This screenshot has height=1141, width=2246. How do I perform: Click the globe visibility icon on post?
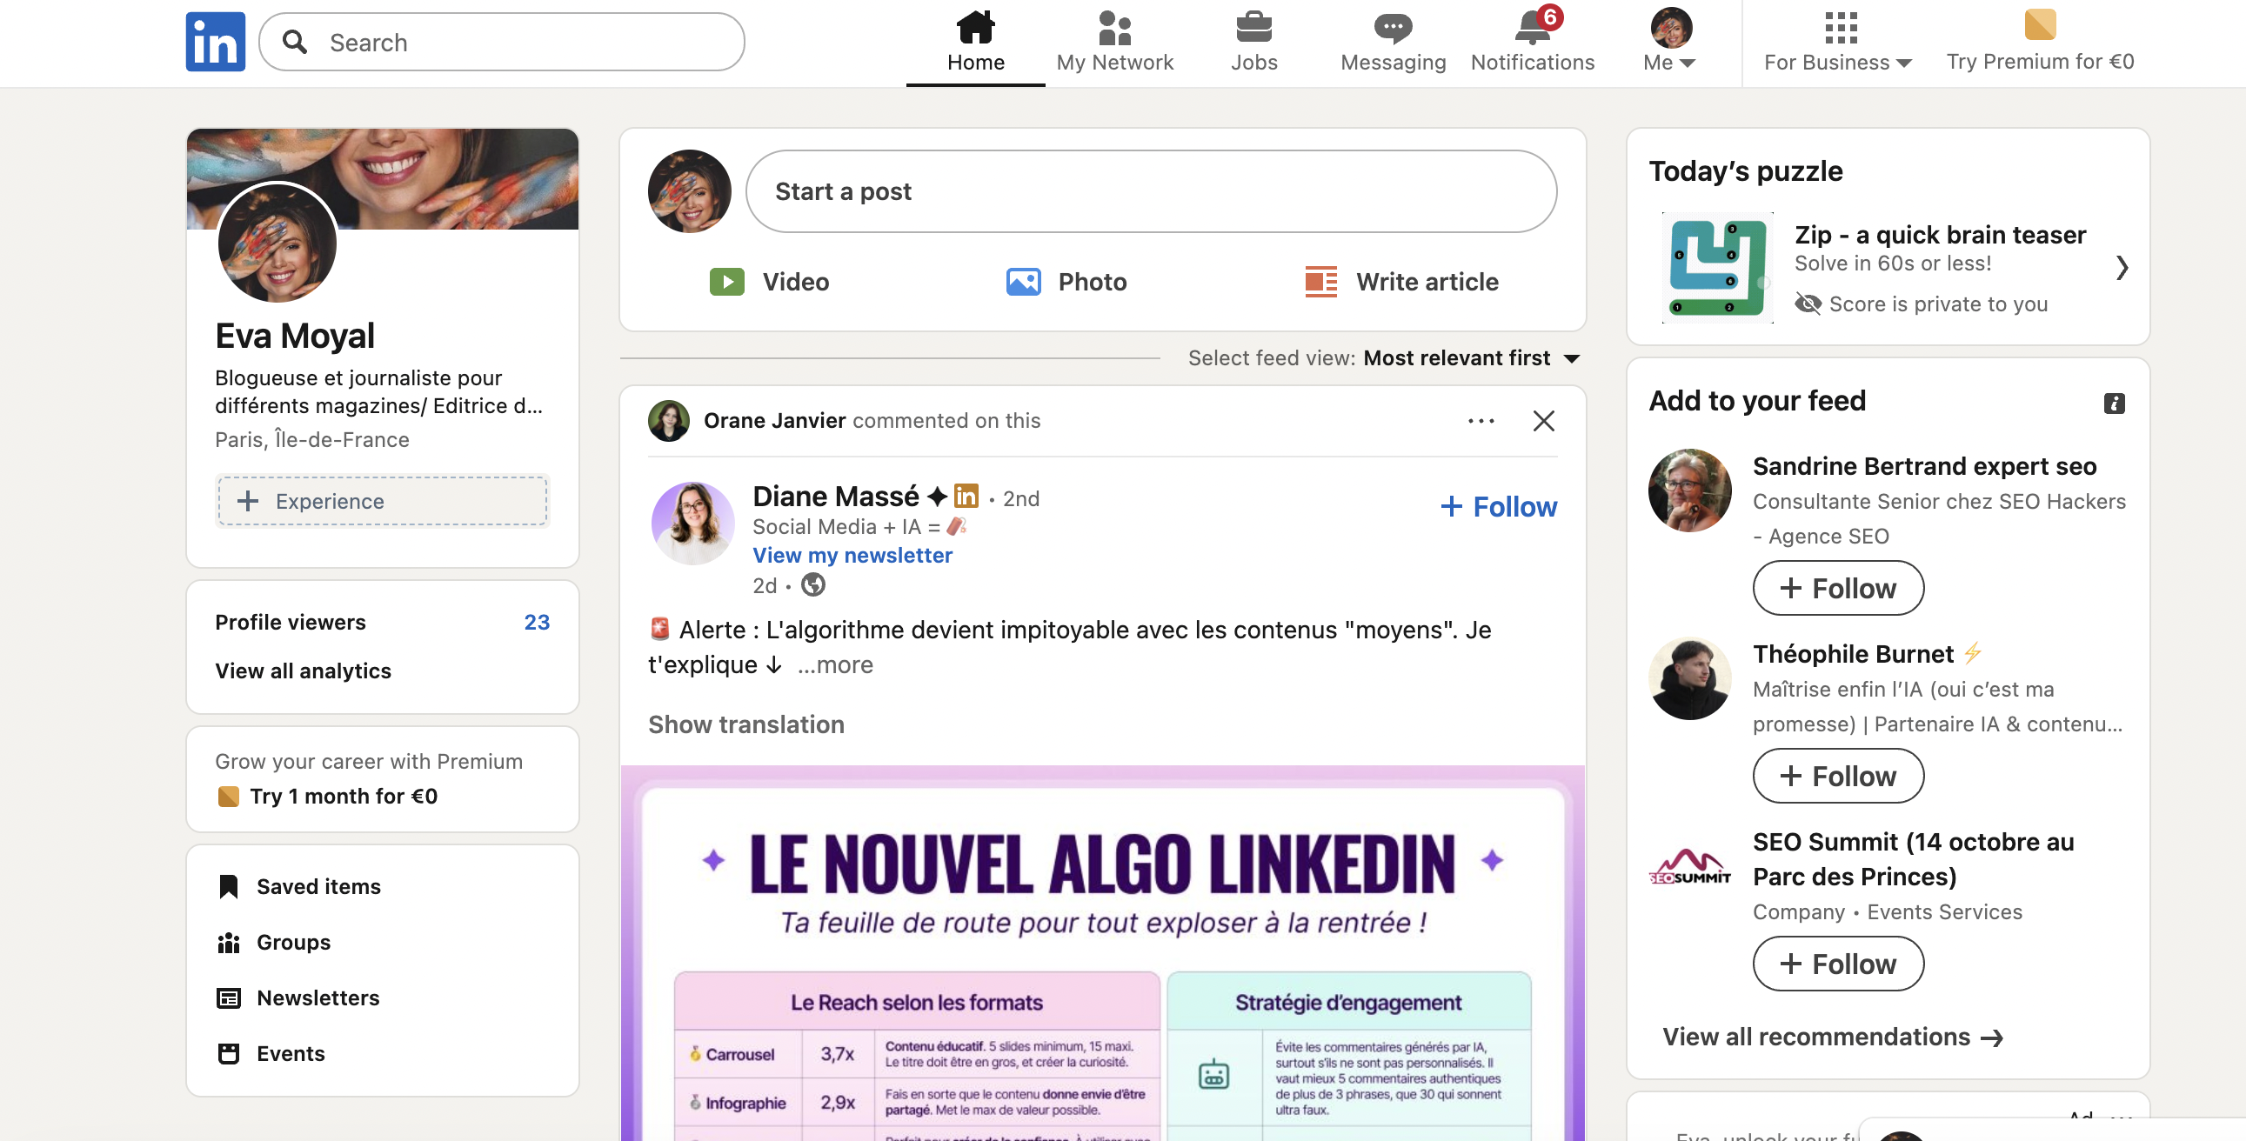pyautogui.click(x=812, y=584)
